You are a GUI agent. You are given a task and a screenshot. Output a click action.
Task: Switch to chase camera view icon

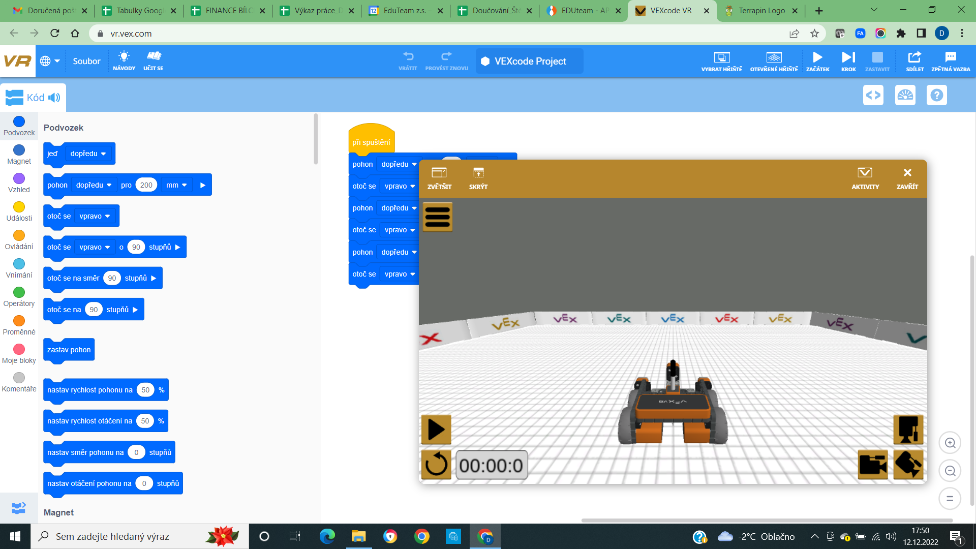(x=872, y=465)
